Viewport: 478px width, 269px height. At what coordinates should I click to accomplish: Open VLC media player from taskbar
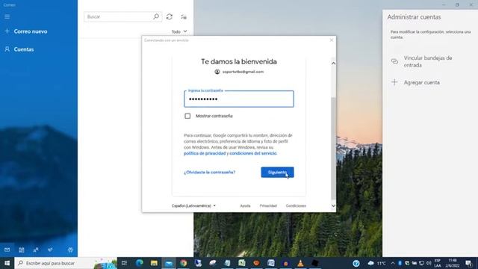pyautogui.click(x=300, y=263)
